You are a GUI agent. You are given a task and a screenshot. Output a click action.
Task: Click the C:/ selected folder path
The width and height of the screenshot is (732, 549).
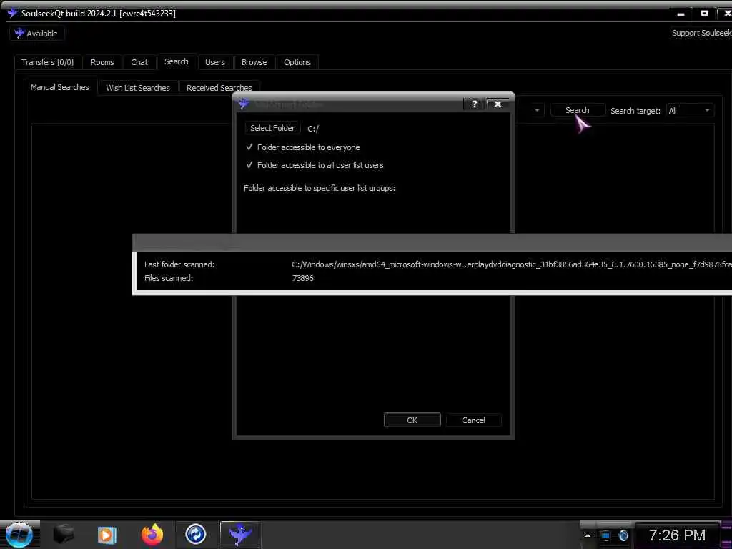click(313, 129)
